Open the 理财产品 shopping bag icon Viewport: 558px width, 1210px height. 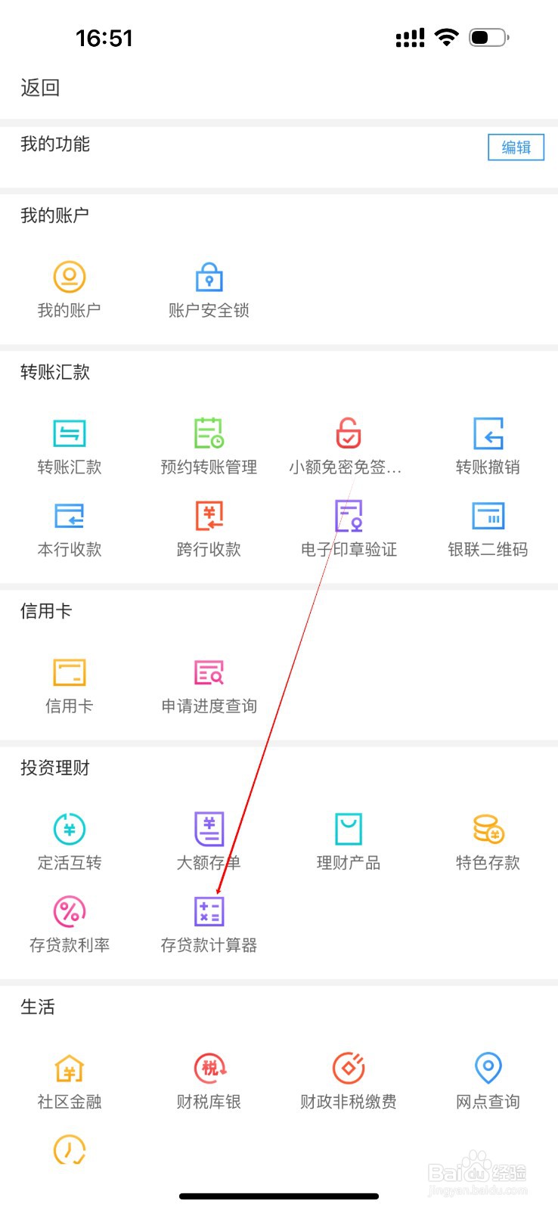(349, 829)
